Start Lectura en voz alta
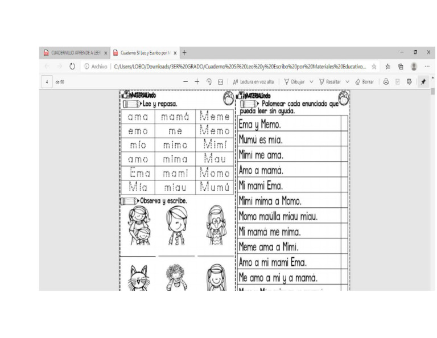Viewport: 437px width, 338px height. coord(253,81)
